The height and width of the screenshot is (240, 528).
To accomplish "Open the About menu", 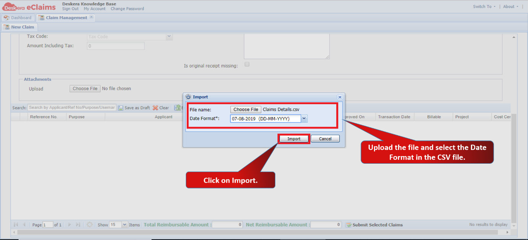I will pyautogui.click(x=511, y=6).
